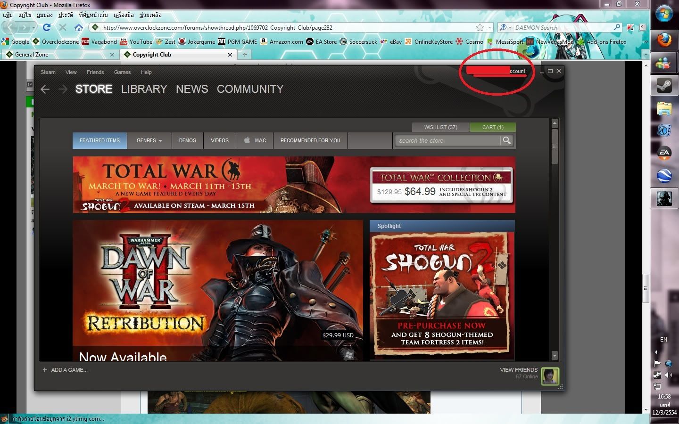Open the Steam menu

click(48, 72)
